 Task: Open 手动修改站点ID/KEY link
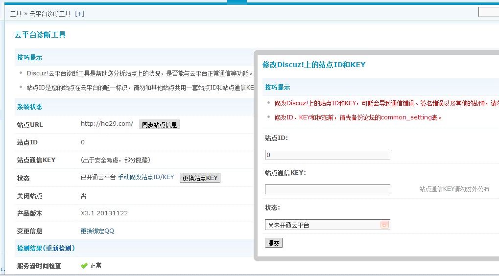[x=146, y=177]
